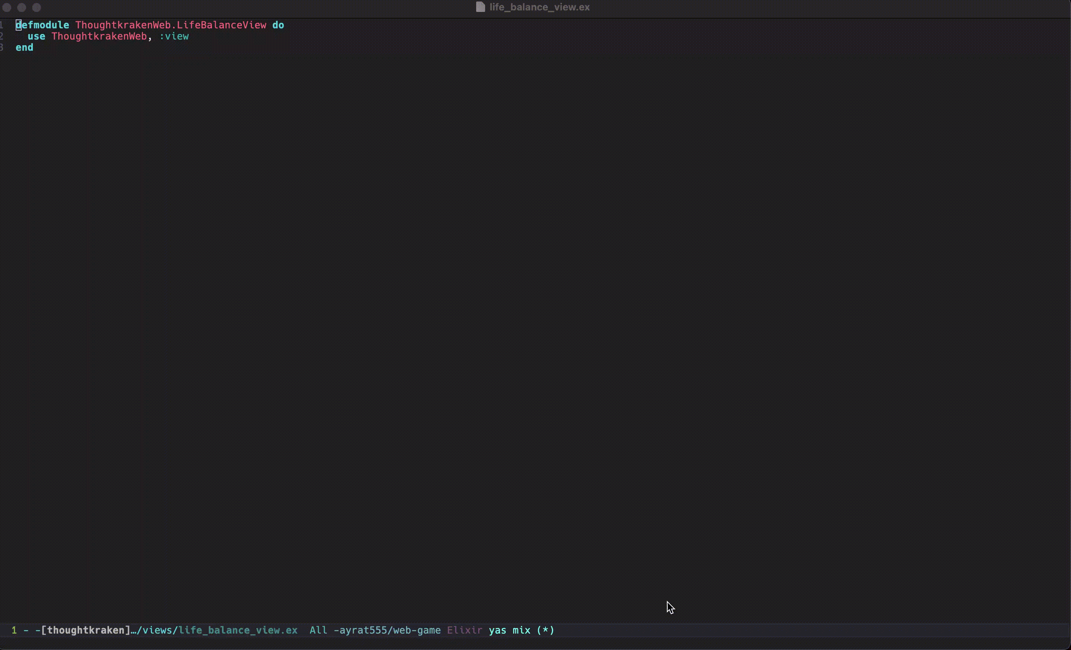Click the 'mix' minor mode indicator

coord(521,630)
